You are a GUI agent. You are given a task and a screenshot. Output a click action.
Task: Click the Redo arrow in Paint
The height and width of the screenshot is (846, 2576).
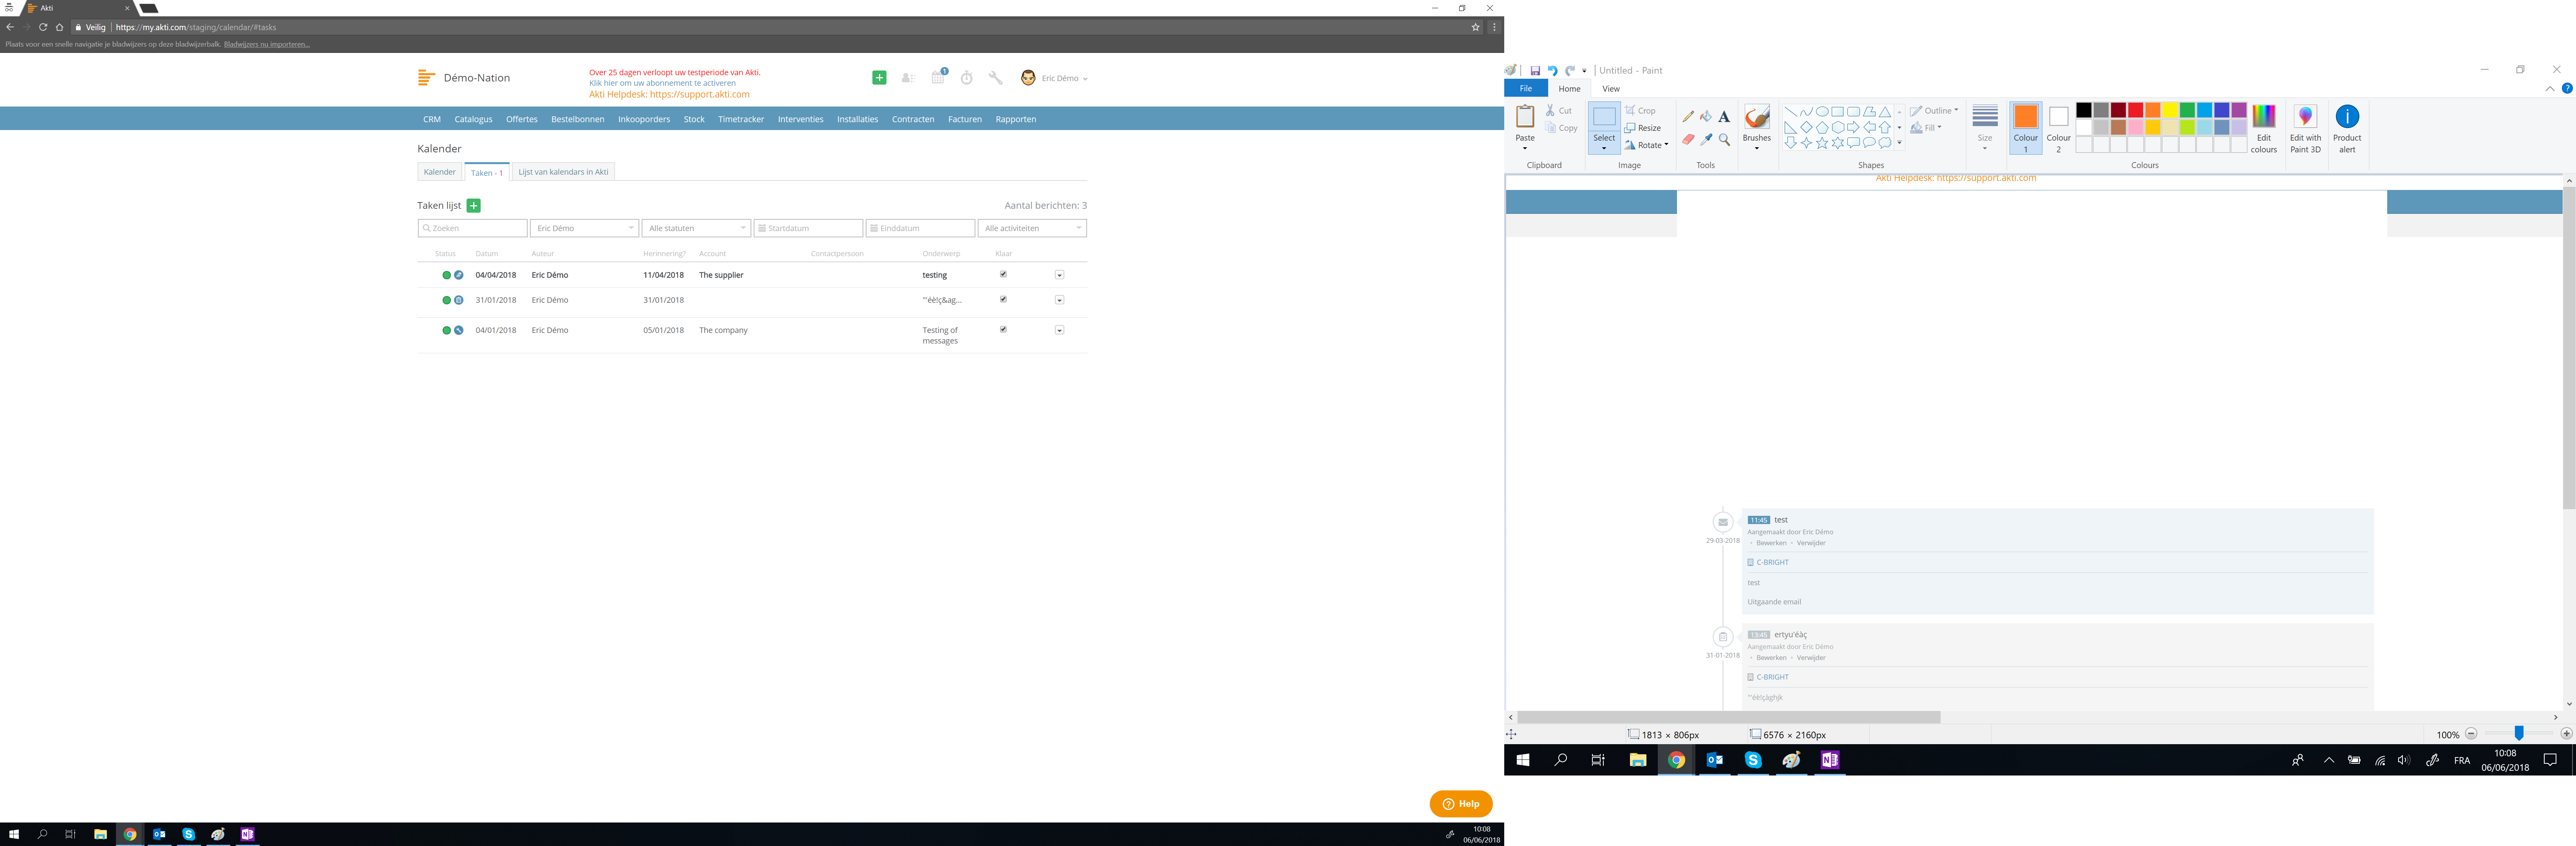1570,71
